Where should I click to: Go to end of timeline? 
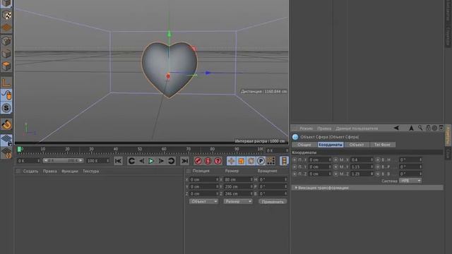[x=185, y=161]
